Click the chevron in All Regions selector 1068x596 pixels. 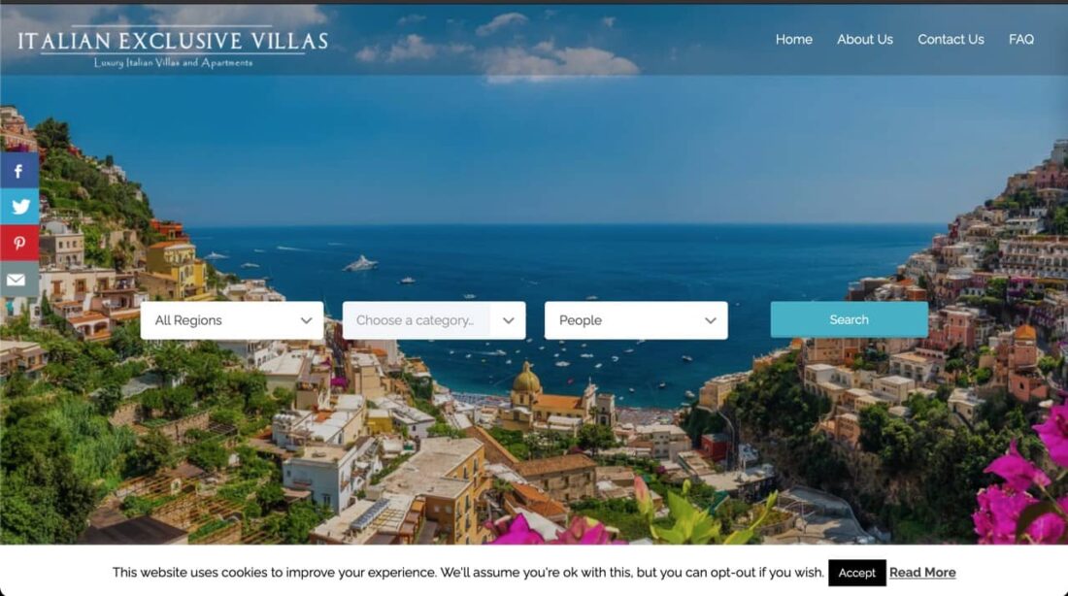click(x=307, y=320)
